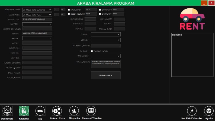Click the Bakım - Ceza label
This screenshot has width=215, height=121.
tap(57, 118)
